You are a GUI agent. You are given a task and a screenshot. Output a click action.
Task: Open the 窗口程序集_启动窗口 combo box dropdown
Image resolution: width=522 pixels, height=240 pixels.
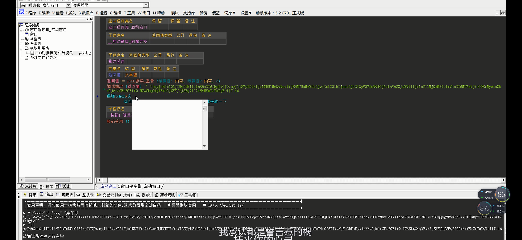pyautogui.click(x=68, y=5)
